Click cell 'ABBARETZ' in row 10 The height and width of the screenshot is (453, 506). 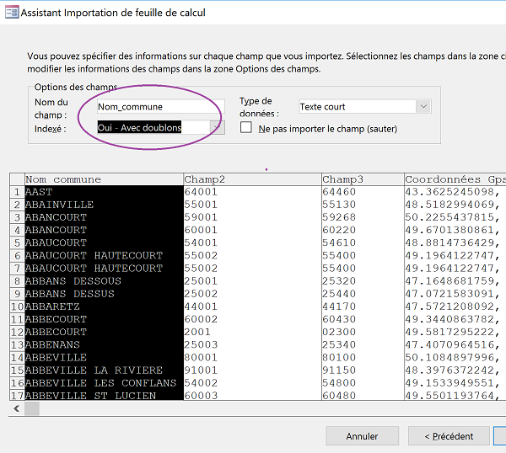104,306
